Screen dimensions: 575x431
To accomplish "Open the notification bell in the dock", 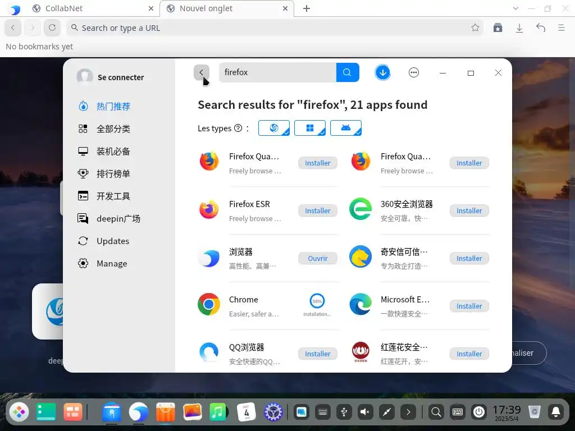I will pyautogui.click(x=556, y=412).
